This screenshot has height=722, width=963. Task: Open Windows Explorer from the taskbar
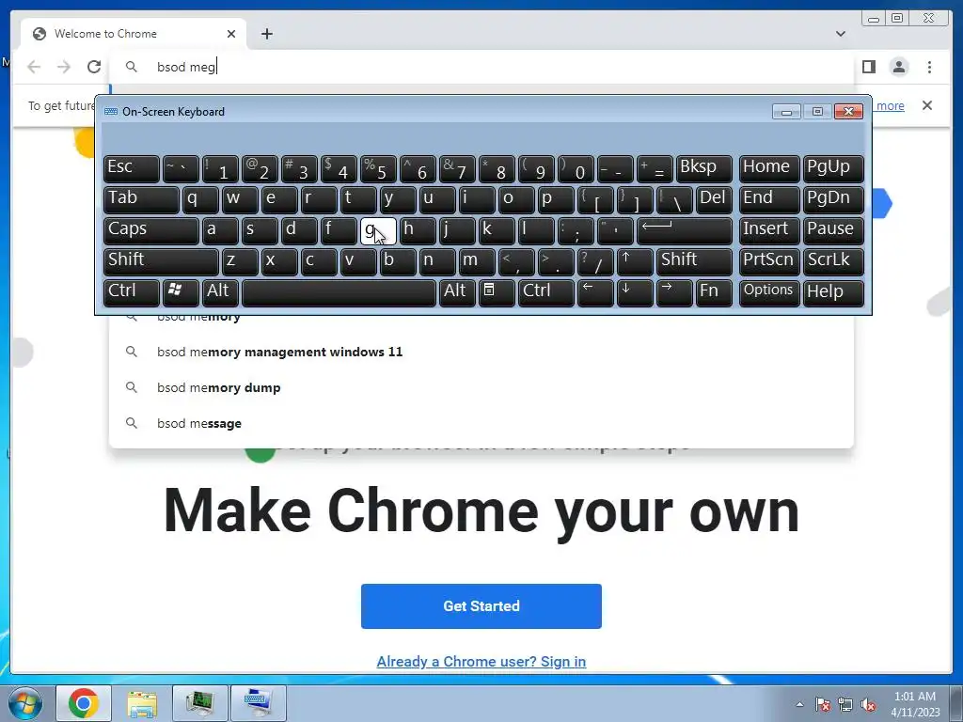coord(142,703)
